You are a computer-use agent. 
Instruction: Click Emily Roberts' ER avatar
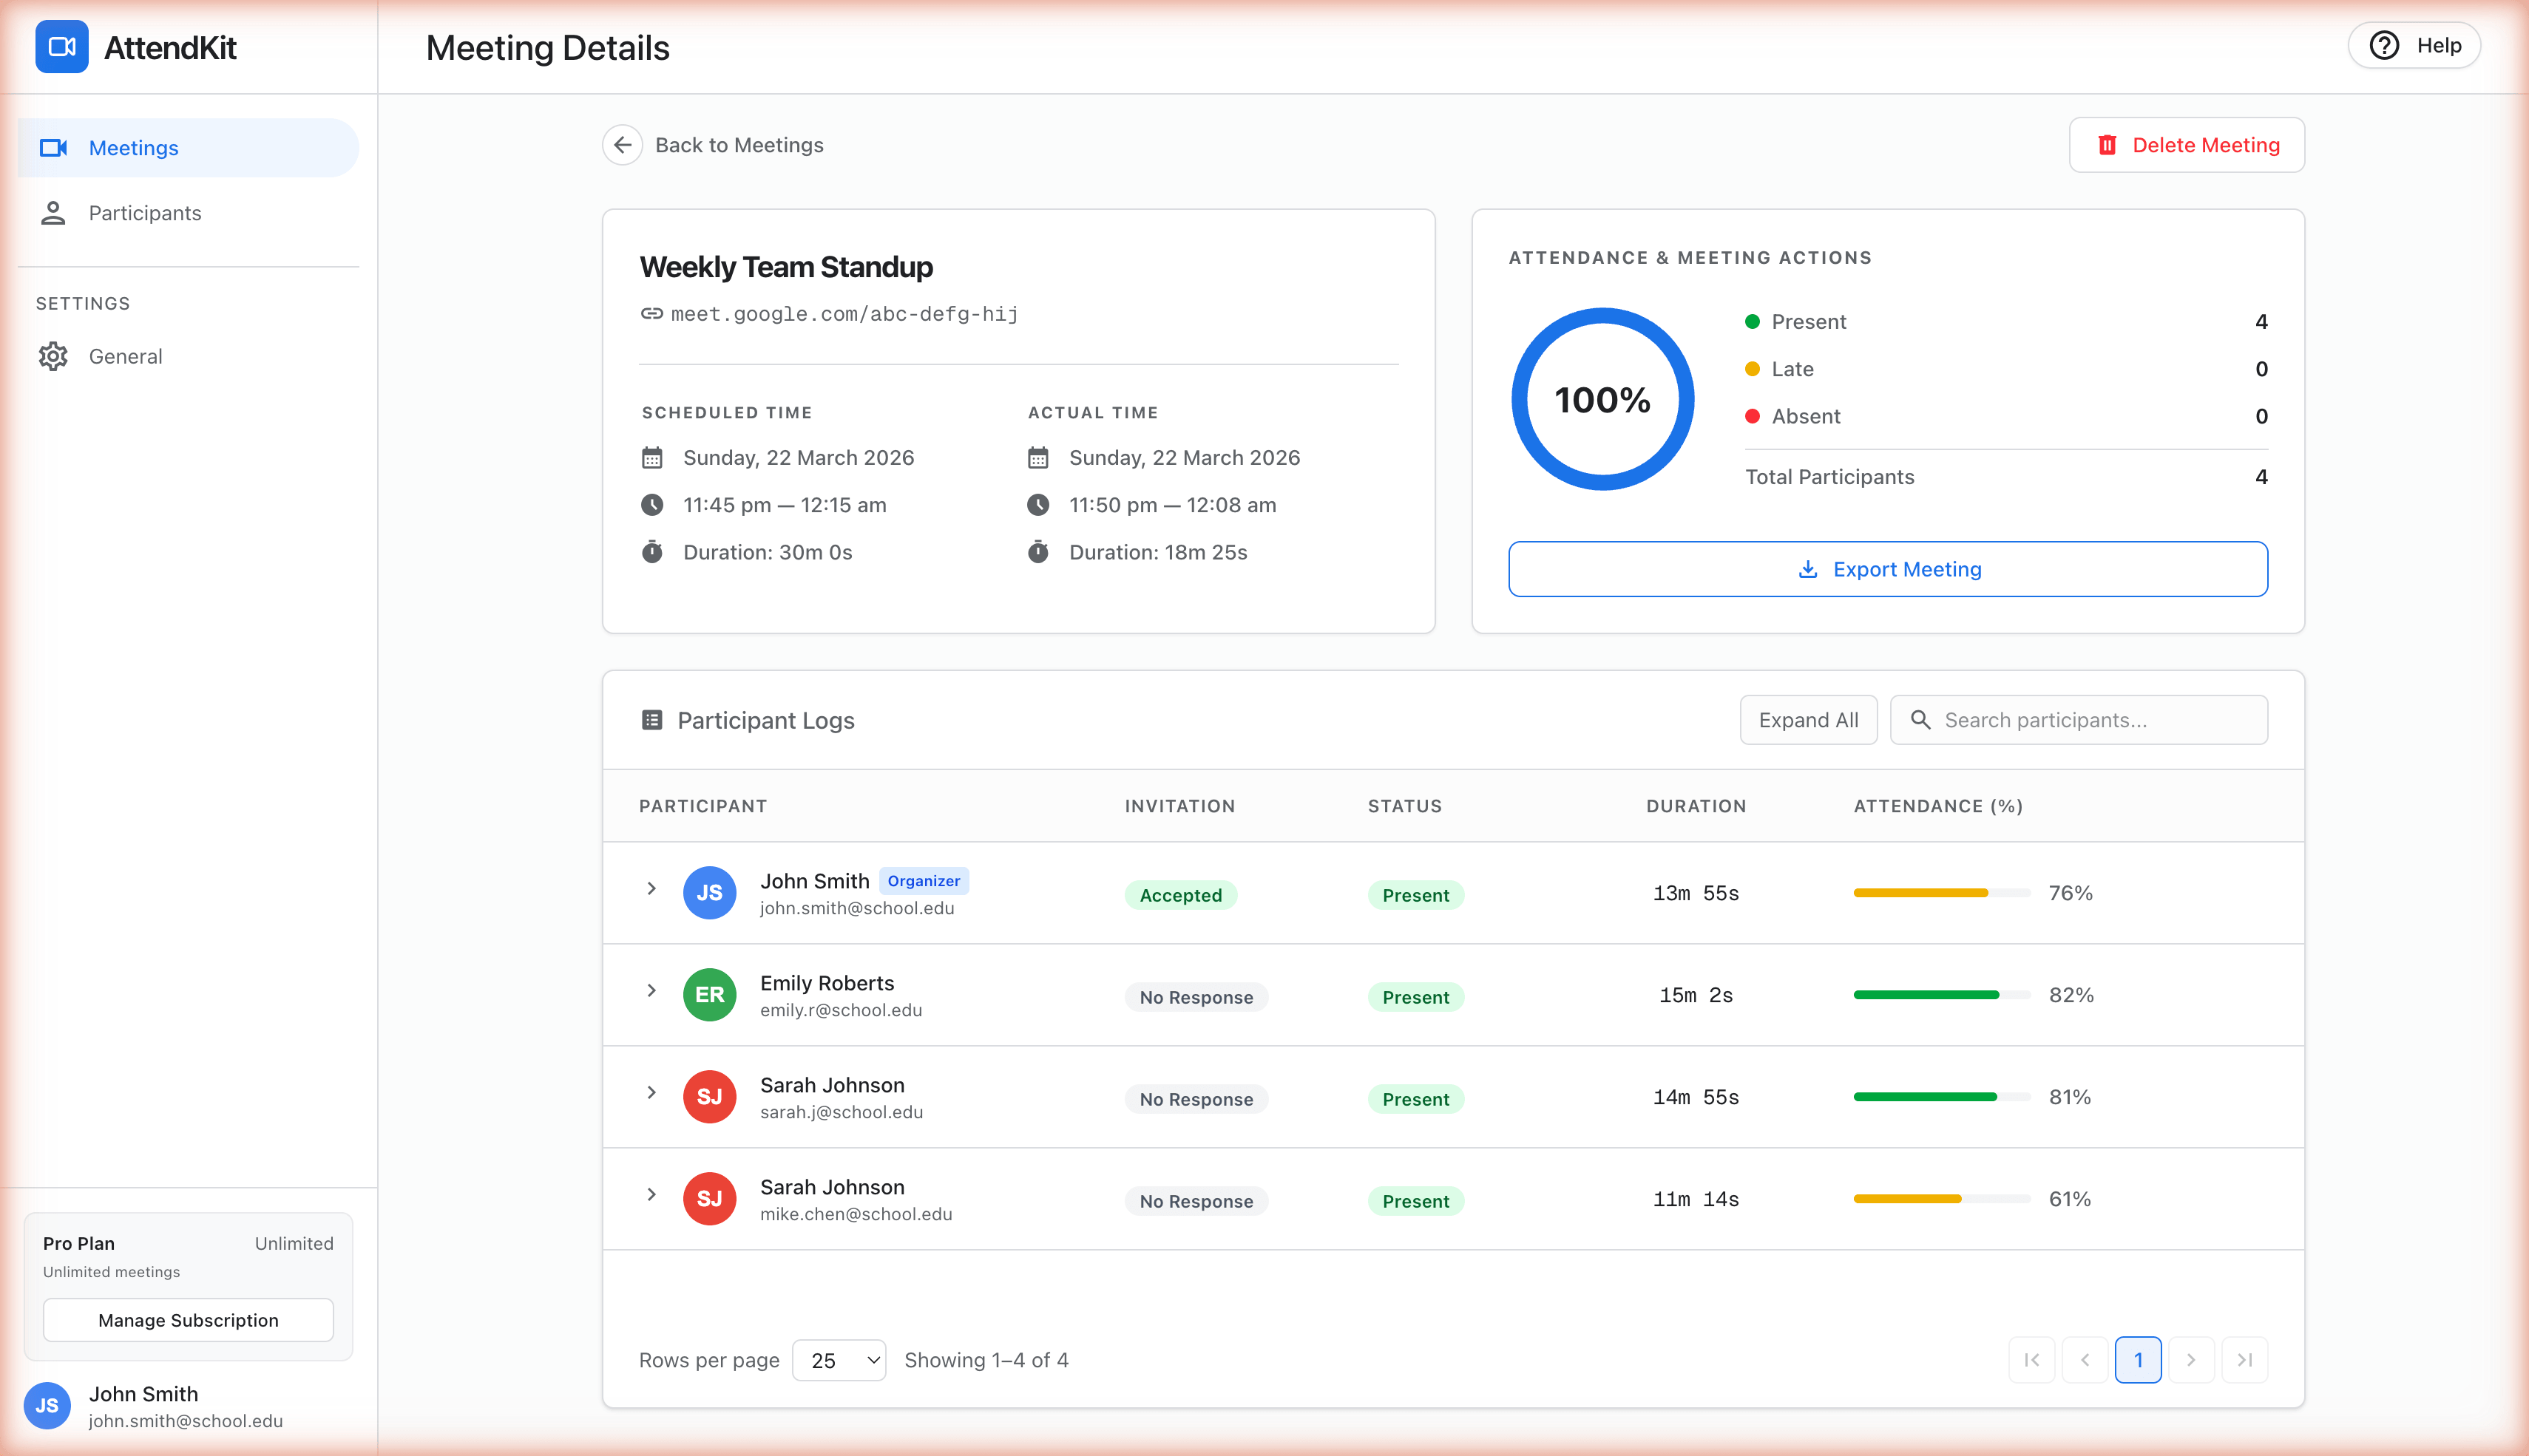coord(709,995)
